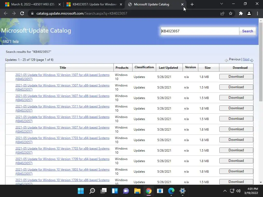Image resolution: width=263 pixels, height=197 pixels.
Task: Focus the catalog search box
Action: (200, 31)
